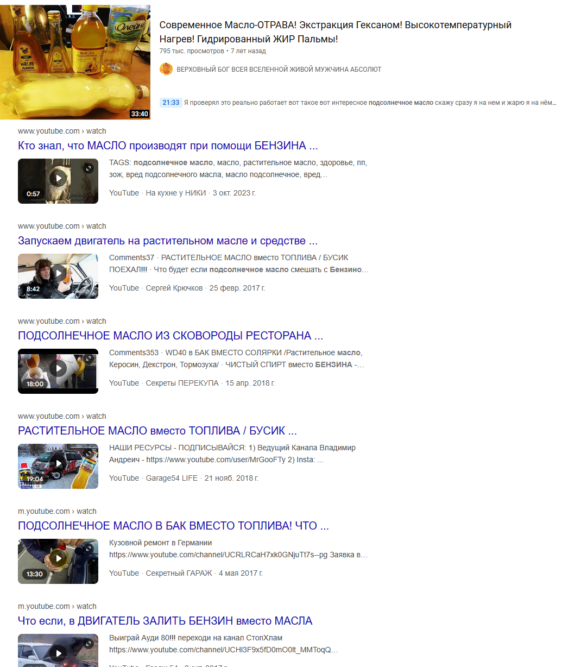Play the 0:57 video about oil made with gasoline
This screenshot has height=667, width=562.
tap(58, 181)
